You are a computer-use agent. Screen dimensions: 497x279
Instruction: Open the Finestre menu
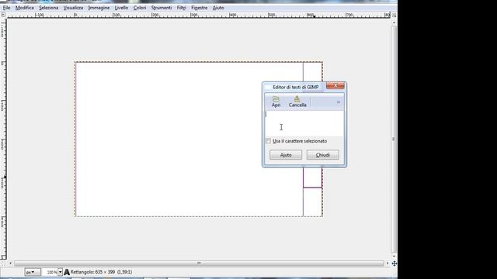pos(199,8)
